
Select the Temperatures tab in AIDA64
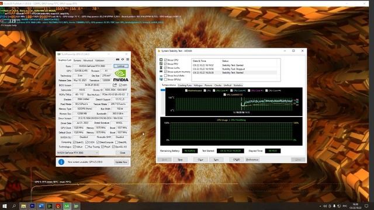pos(169,85)
